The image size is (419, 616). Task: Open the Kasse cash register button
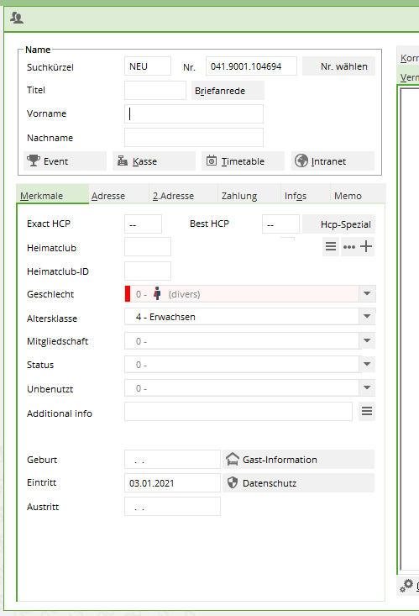coord(154,161)
